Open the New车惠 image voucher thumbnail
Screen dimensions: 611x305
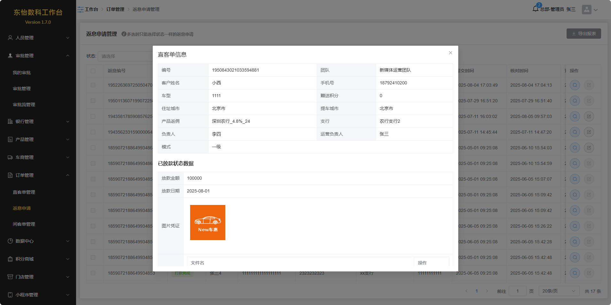click(208, 223)
